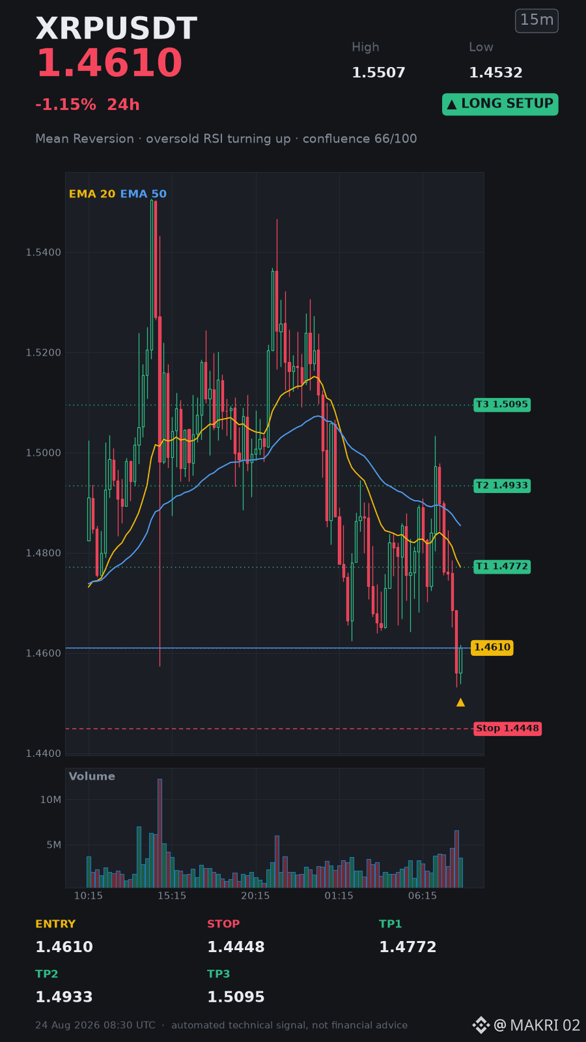Click the ENTRY value 1.4610
Screen dimensions: 586x1042
pyautogui.click(x=64, y=948)
